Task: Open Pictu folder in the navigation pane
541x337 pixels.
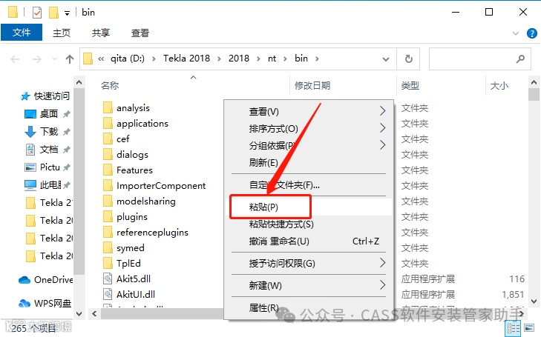Action: pos(50,167)
